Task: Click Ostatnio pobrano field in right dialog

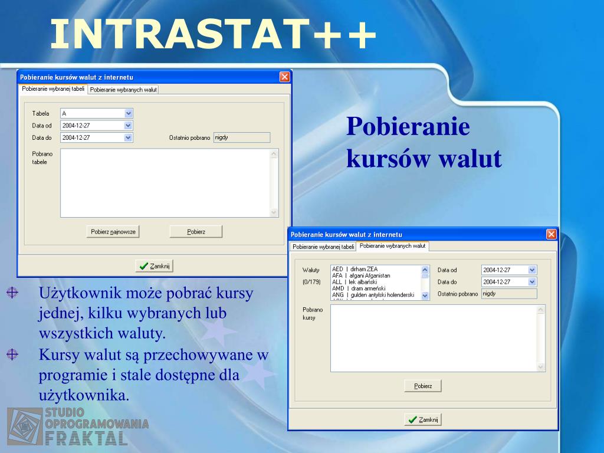Action: 509,294
